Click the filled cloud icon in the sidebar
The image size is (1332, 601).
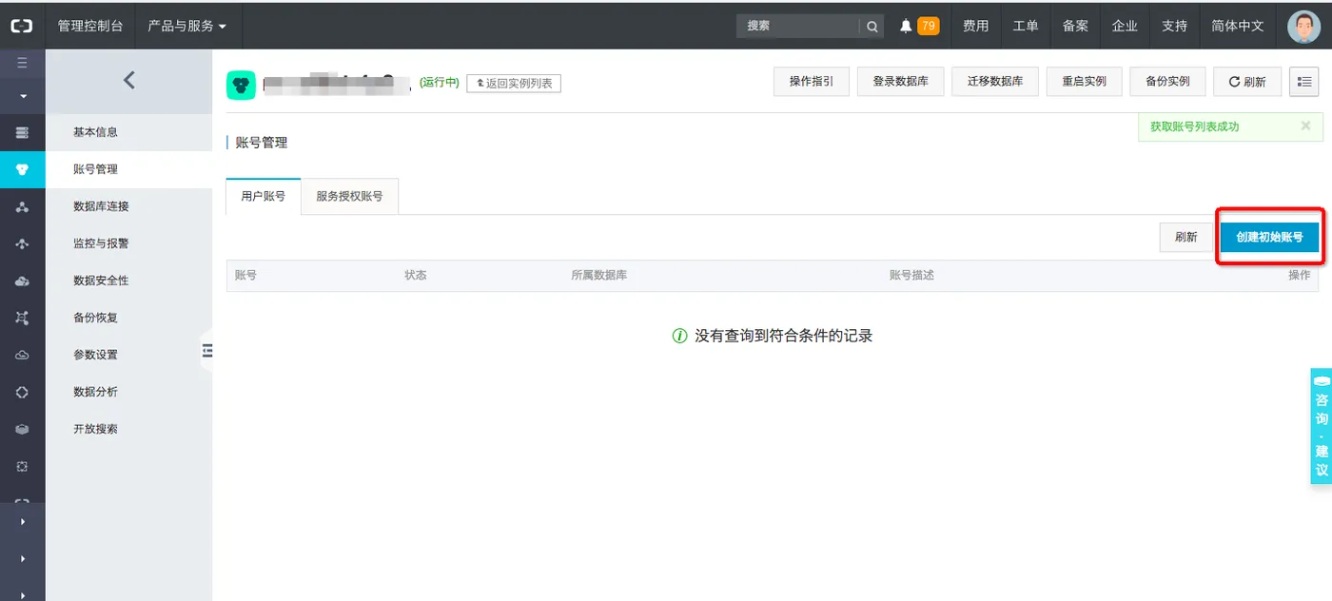[x=22, y=281]
